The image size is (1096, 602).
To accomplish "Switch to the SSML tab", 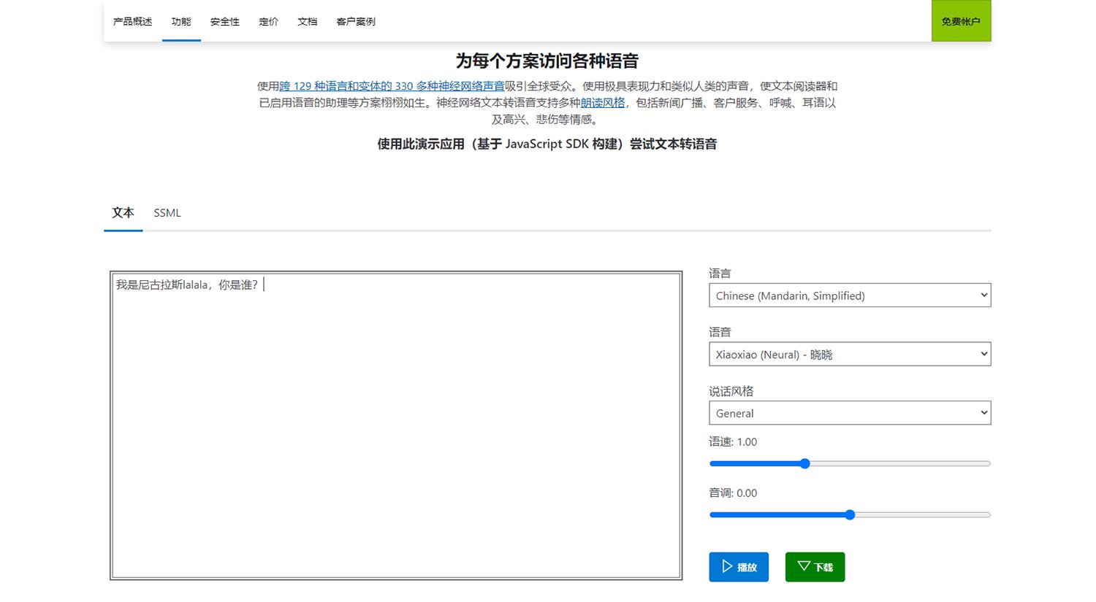I will [167, 212].
